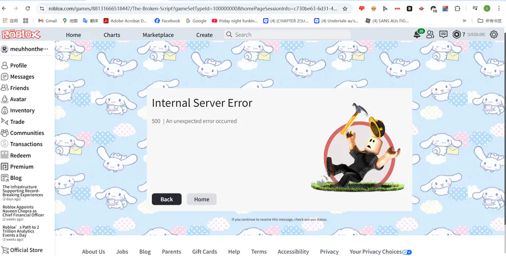Expand the hidden bookmarks chevron

[464, 21]
